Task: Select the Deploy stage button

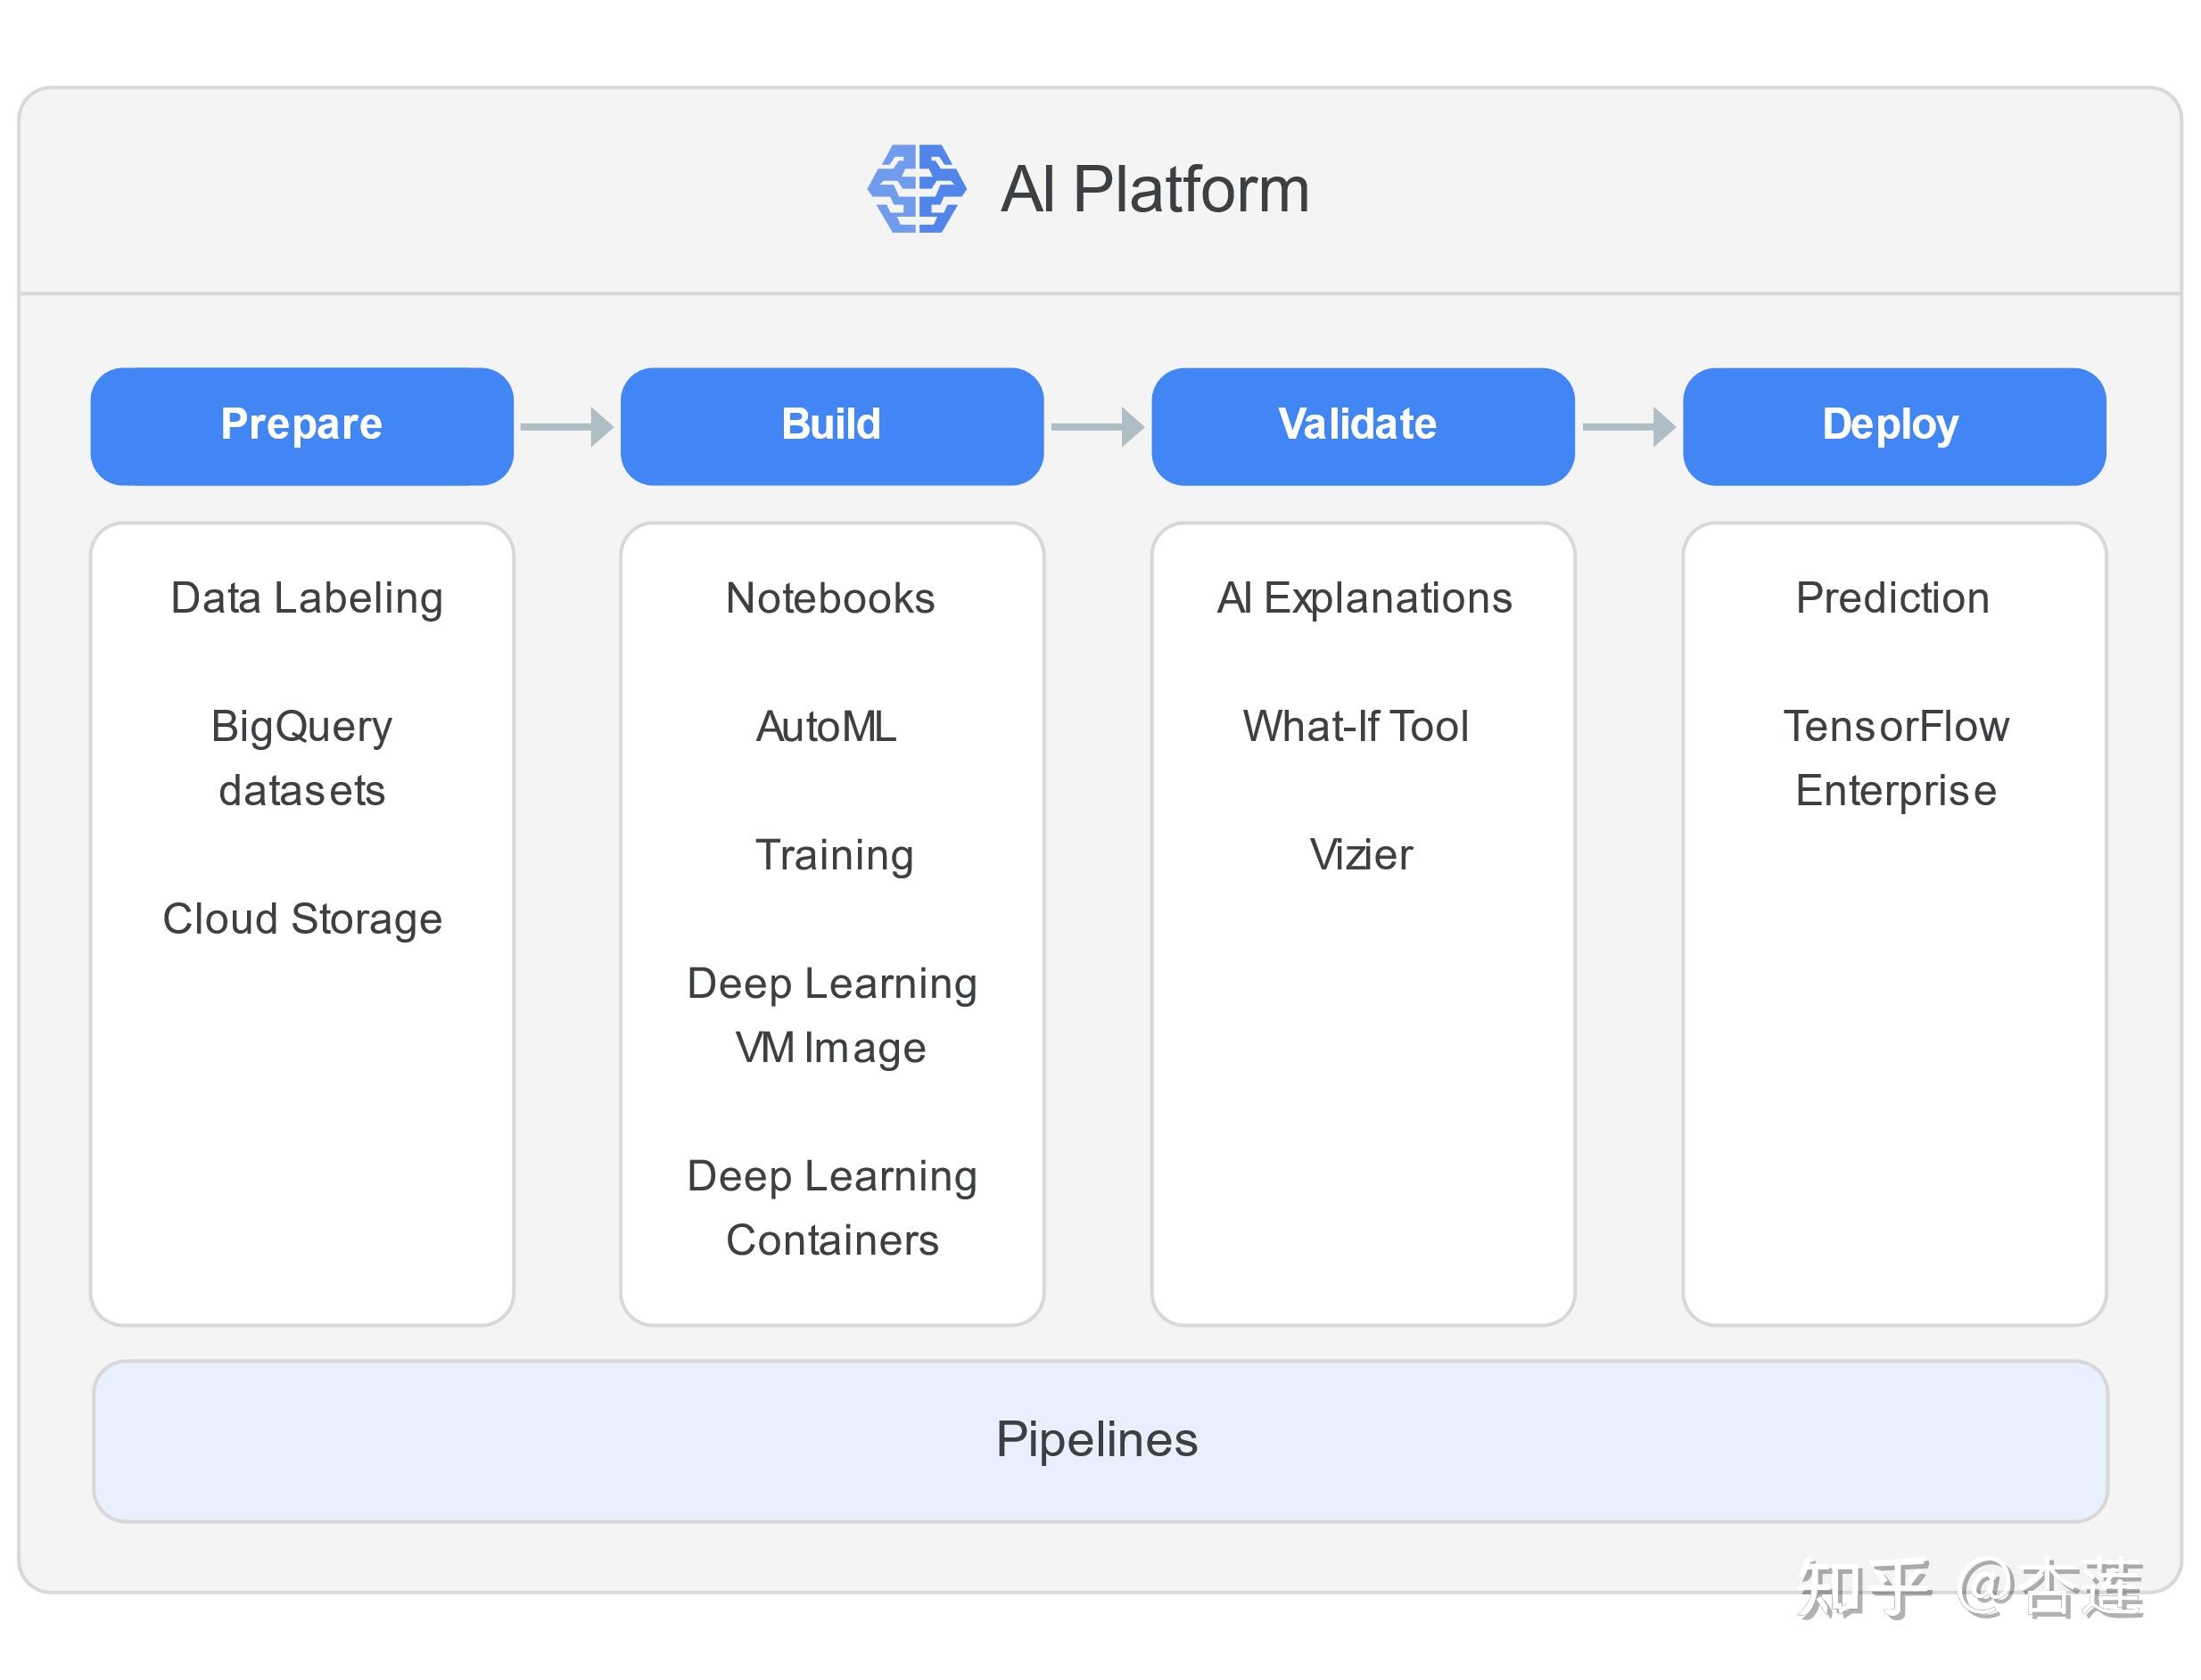Action: [1894, 427]
